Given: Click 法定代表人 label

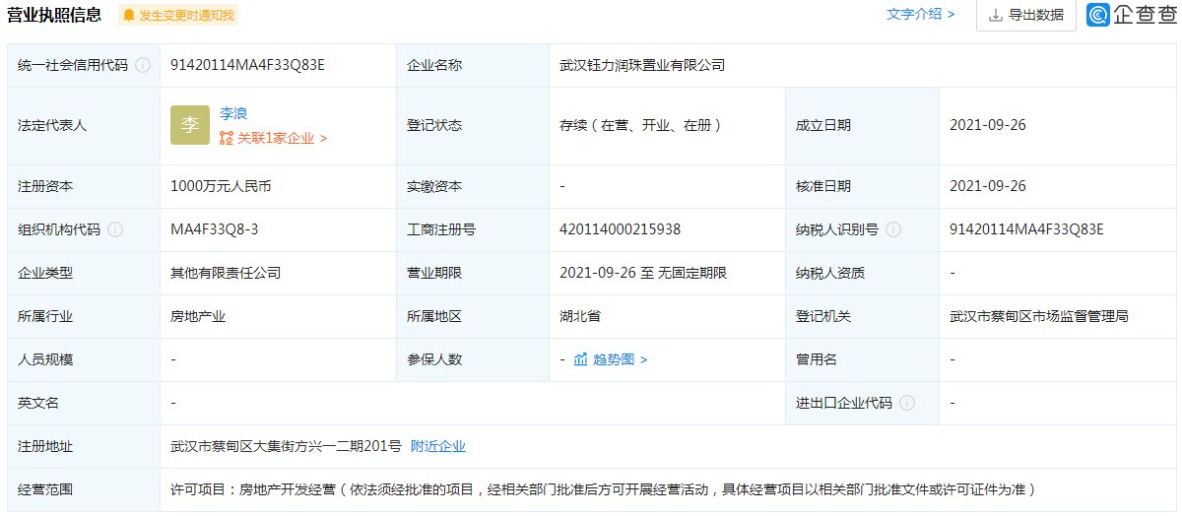Looking at the screenshot, I should 52,125.
